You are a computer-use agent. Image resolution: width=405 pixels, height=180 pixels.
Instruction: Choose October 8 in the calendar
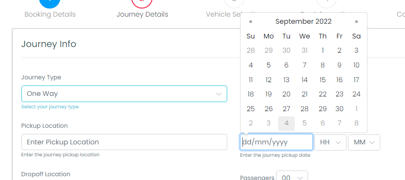357,123
